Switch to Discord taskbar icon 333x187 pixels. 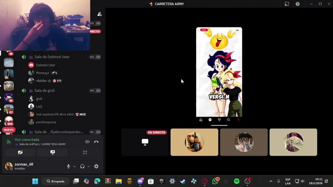coord(140,181)
